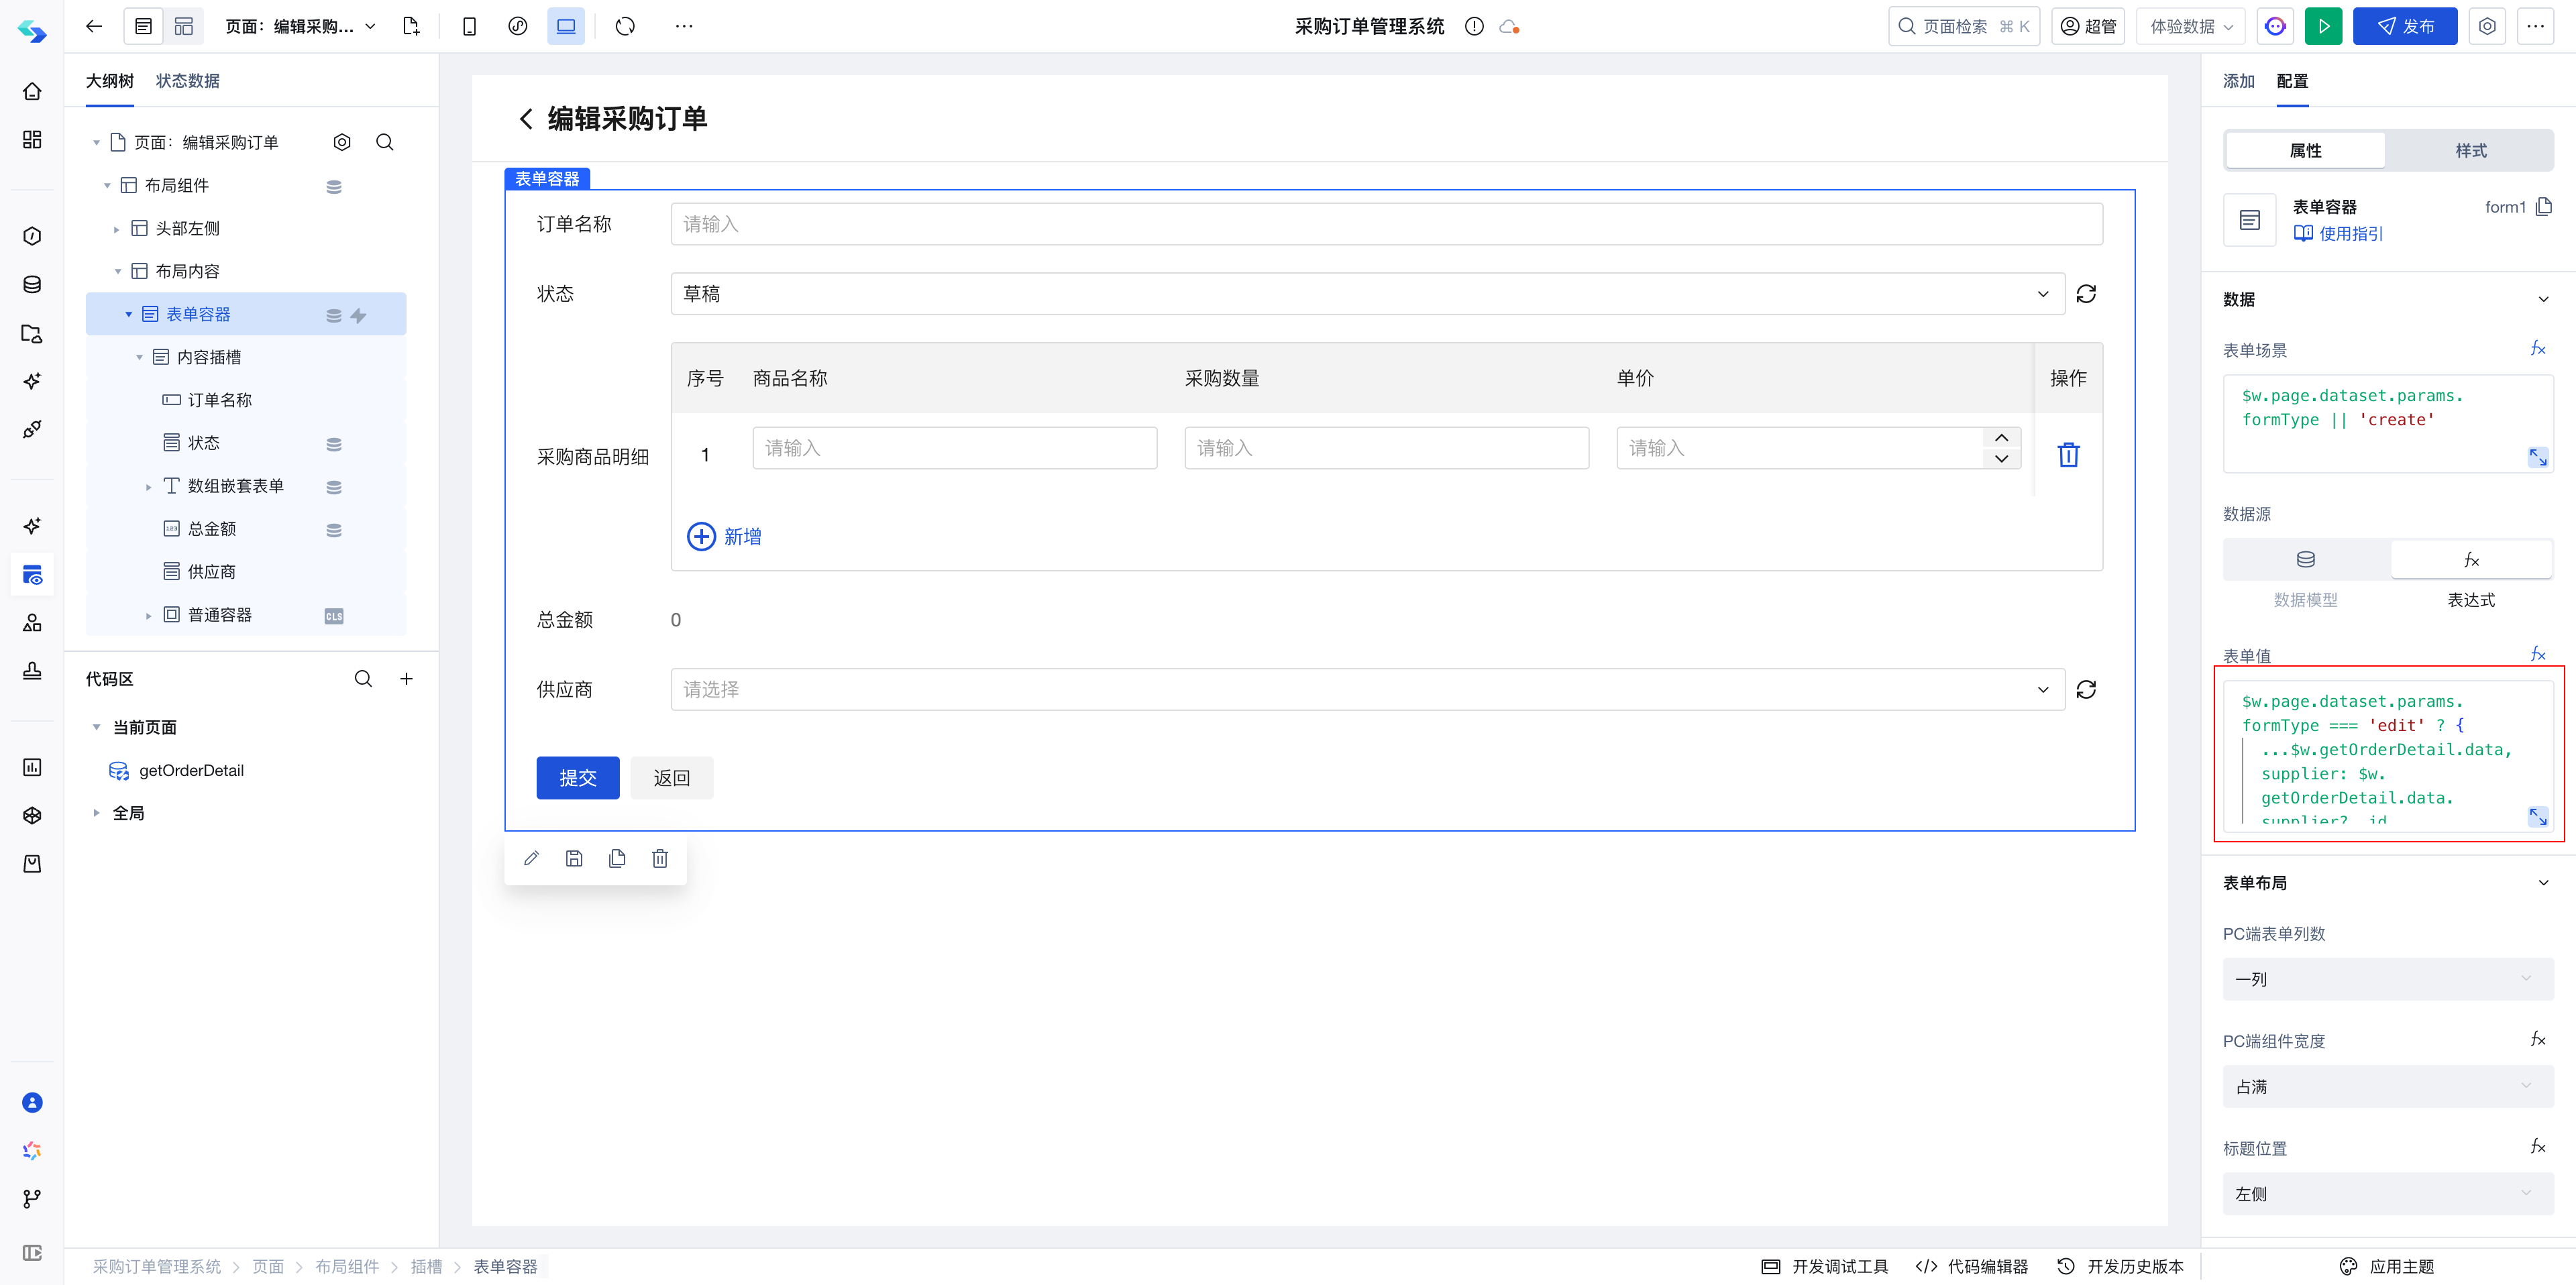This screenshot has width=2576, height=1285.
Task: Switch to outline layout view icon in toolbar
Action: [x=143, y=26]
